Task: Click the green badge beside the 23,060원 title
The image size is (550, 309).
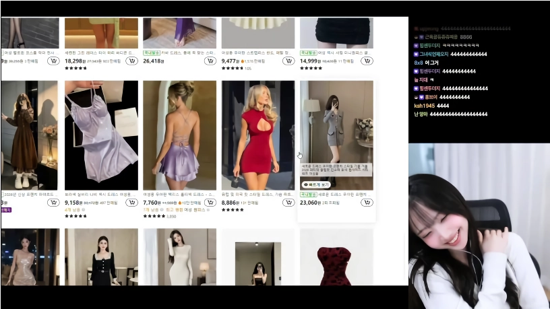Action: (308, 195)
